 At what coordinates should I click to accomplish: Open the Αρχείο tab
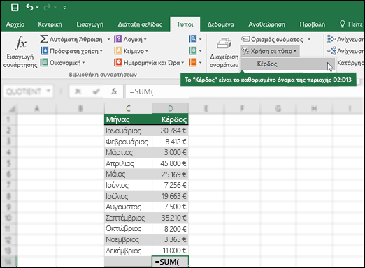15,24
